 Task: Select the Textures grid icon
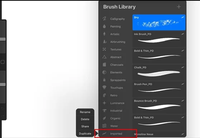(104, 49)
